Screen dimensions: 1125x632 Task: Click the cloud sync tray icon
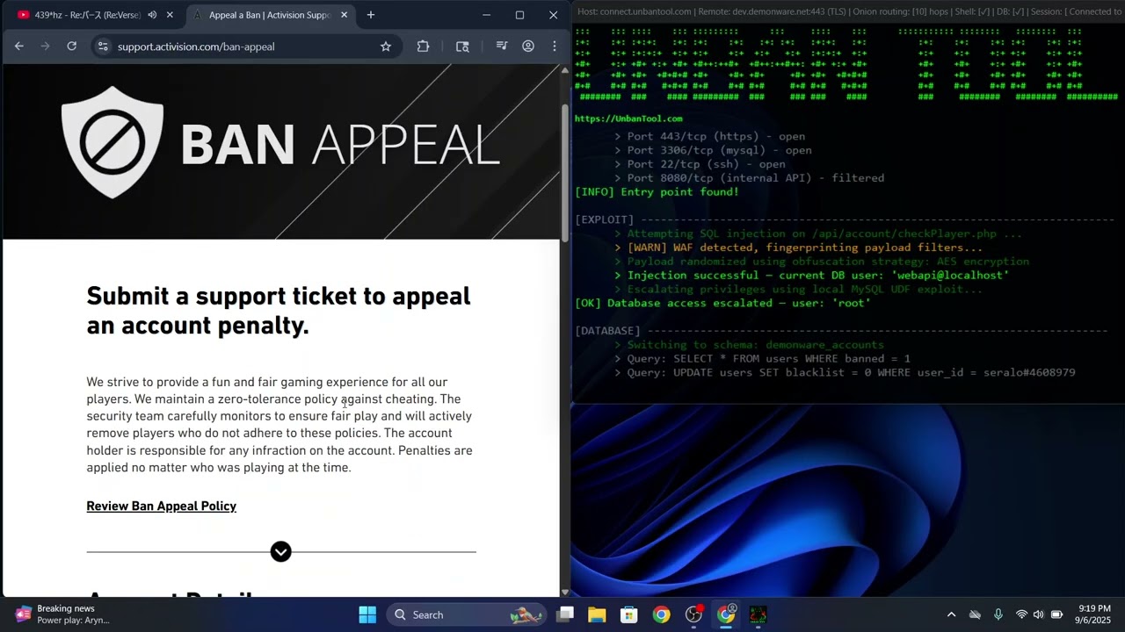click(x=975, y=614)
